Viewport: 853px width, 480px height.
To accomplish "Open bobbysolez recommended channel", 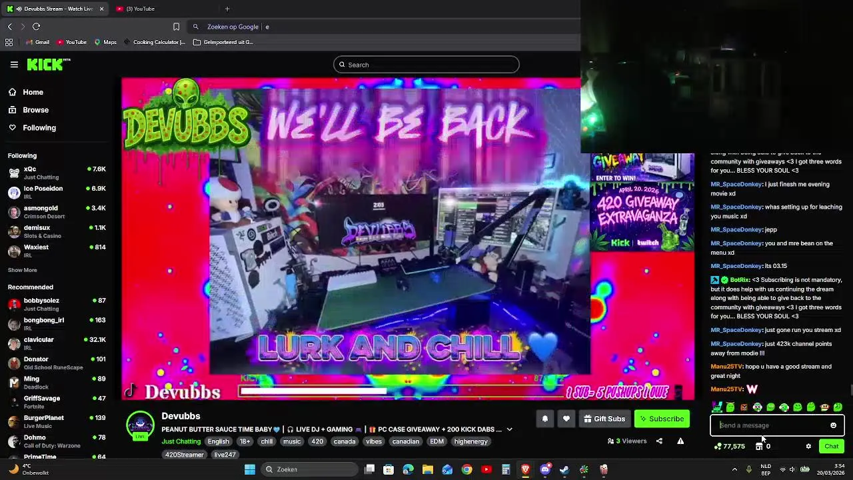I will (x=57, y=304).
